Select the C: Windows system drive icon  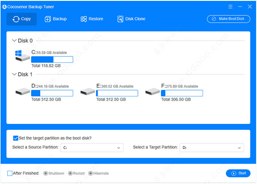click(x=22, y=56)
